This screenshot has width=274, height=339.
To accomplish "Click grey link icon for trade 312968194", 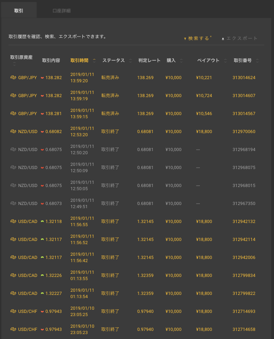I will (13, 149).
